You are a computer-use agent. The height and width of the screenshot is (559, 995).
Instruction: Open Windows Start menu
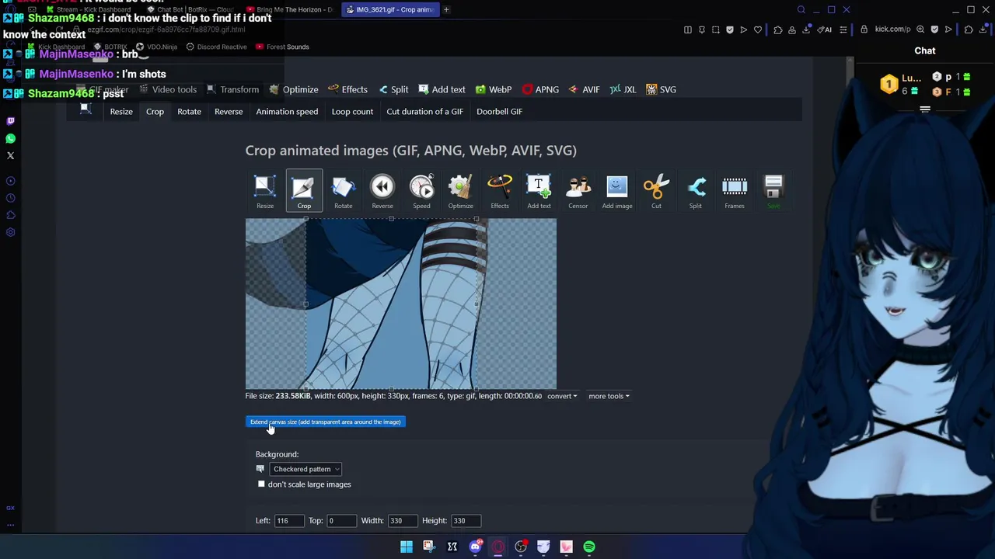407,547
